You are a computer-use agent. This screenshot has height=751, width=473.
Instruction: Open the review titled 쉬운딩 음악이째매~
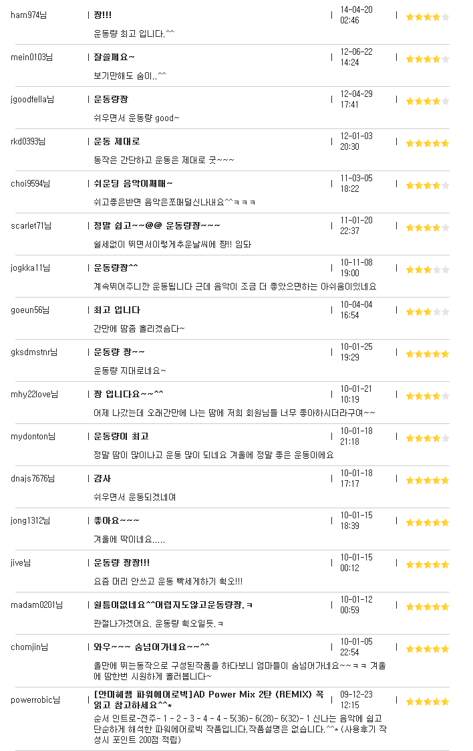(133, 183)
